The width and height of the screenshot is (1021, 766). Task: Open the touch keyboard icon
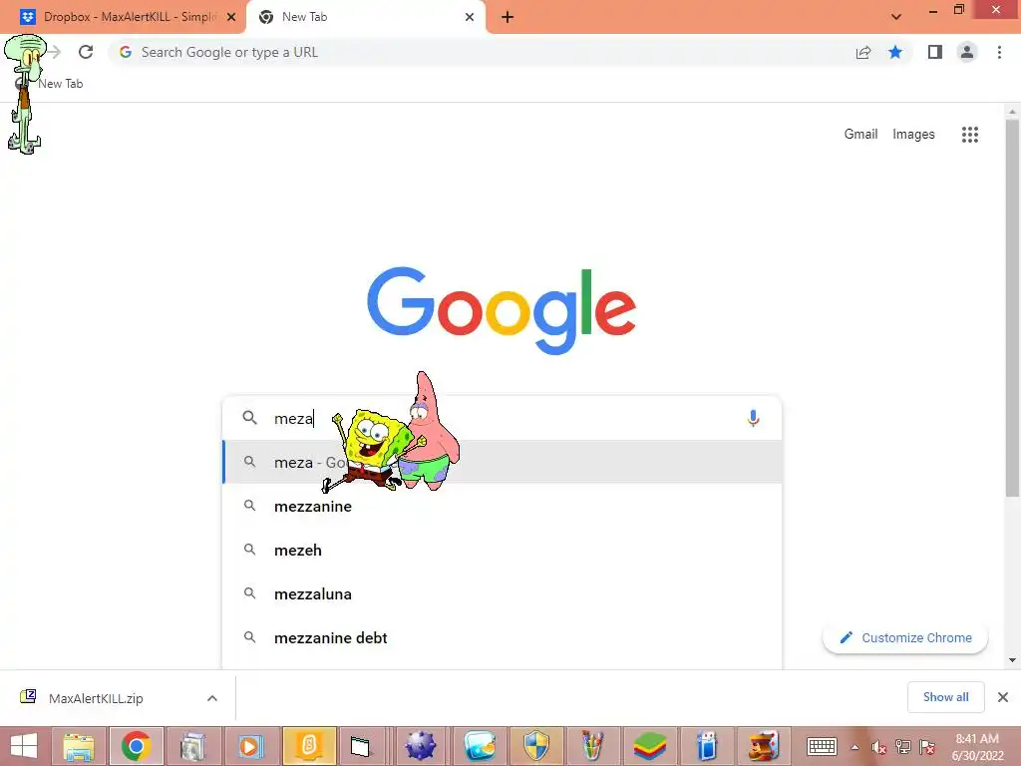pyautogui.click(x=822, y=746)
